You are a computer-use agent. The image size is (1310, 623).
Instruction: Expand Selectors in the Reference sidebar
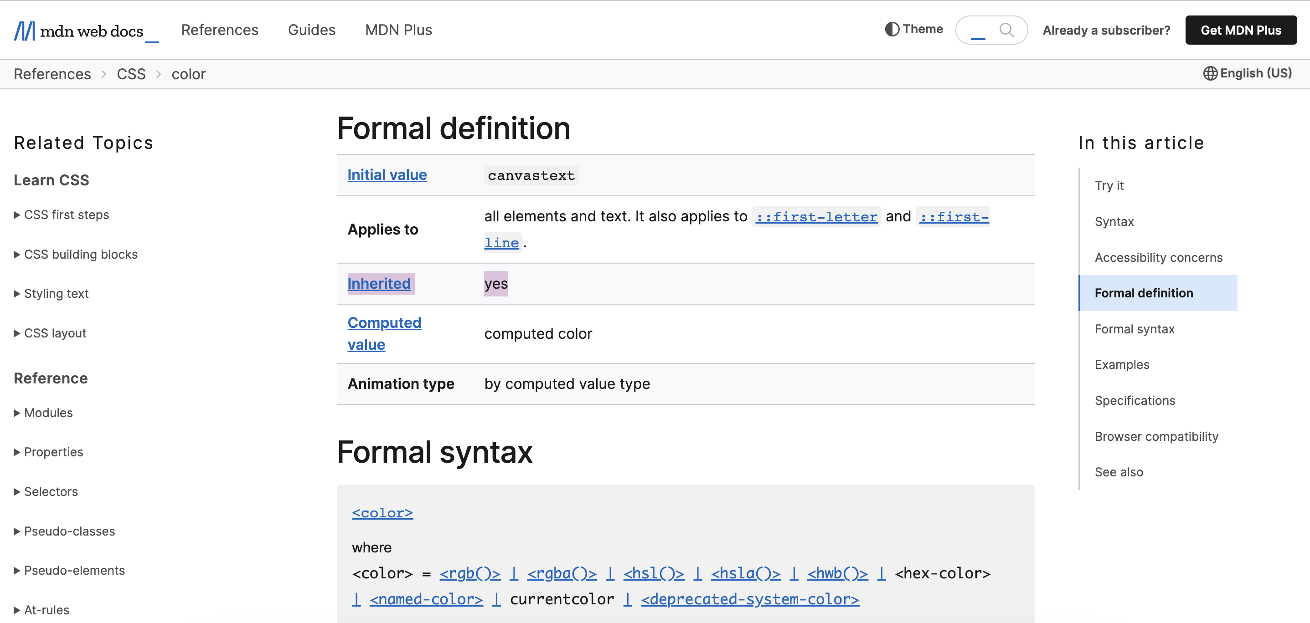46,491
